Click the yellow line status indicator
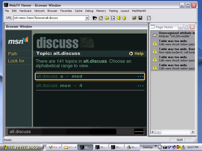The image size is (202, 151). [139, 131]
